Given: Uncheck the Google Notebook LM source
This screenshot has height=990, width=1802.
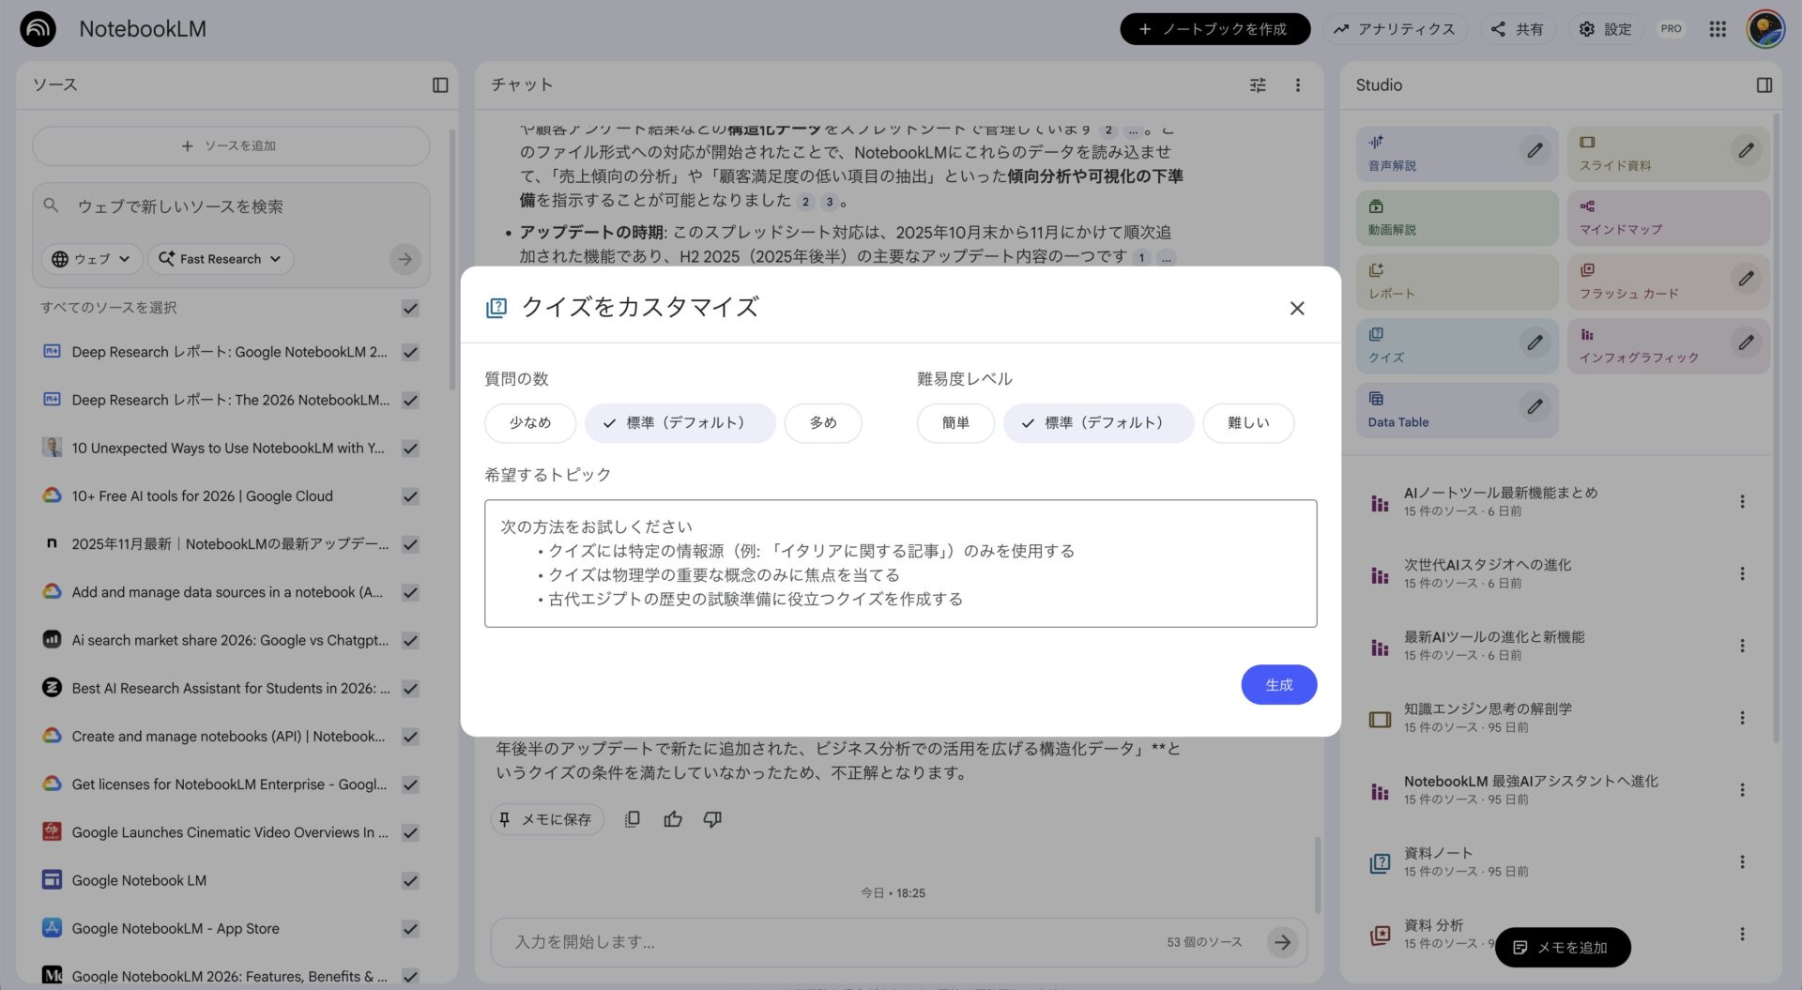Looking at the screenshot, I should (410, 880).
